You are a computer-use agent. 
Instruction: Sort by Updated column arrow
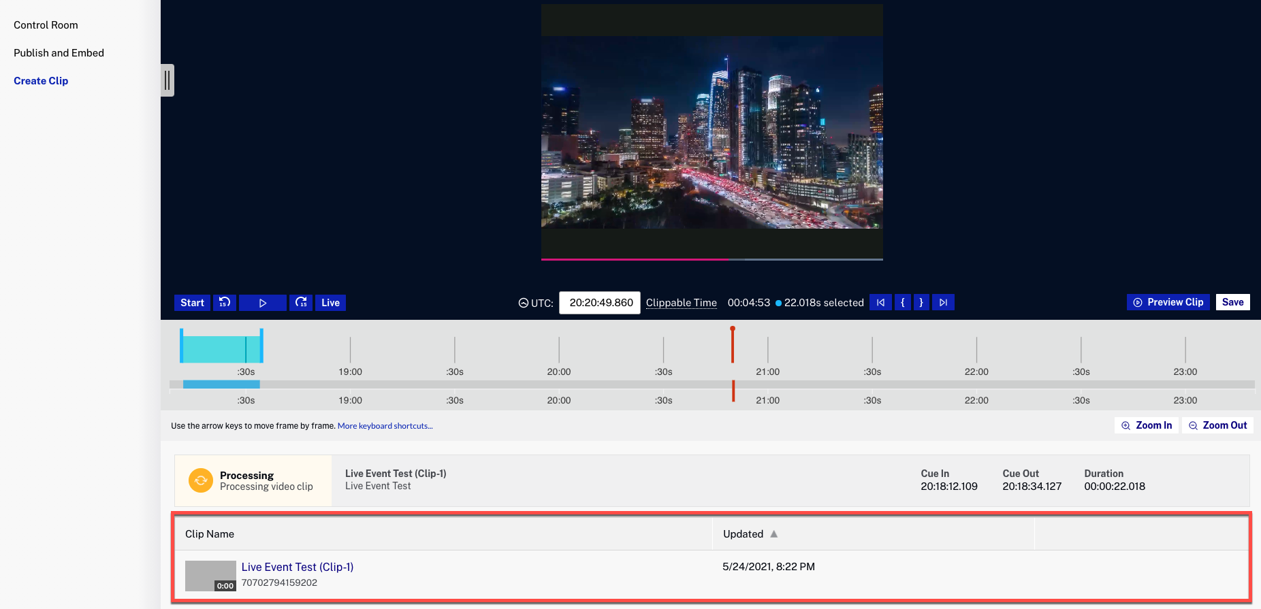pos(773,534)
